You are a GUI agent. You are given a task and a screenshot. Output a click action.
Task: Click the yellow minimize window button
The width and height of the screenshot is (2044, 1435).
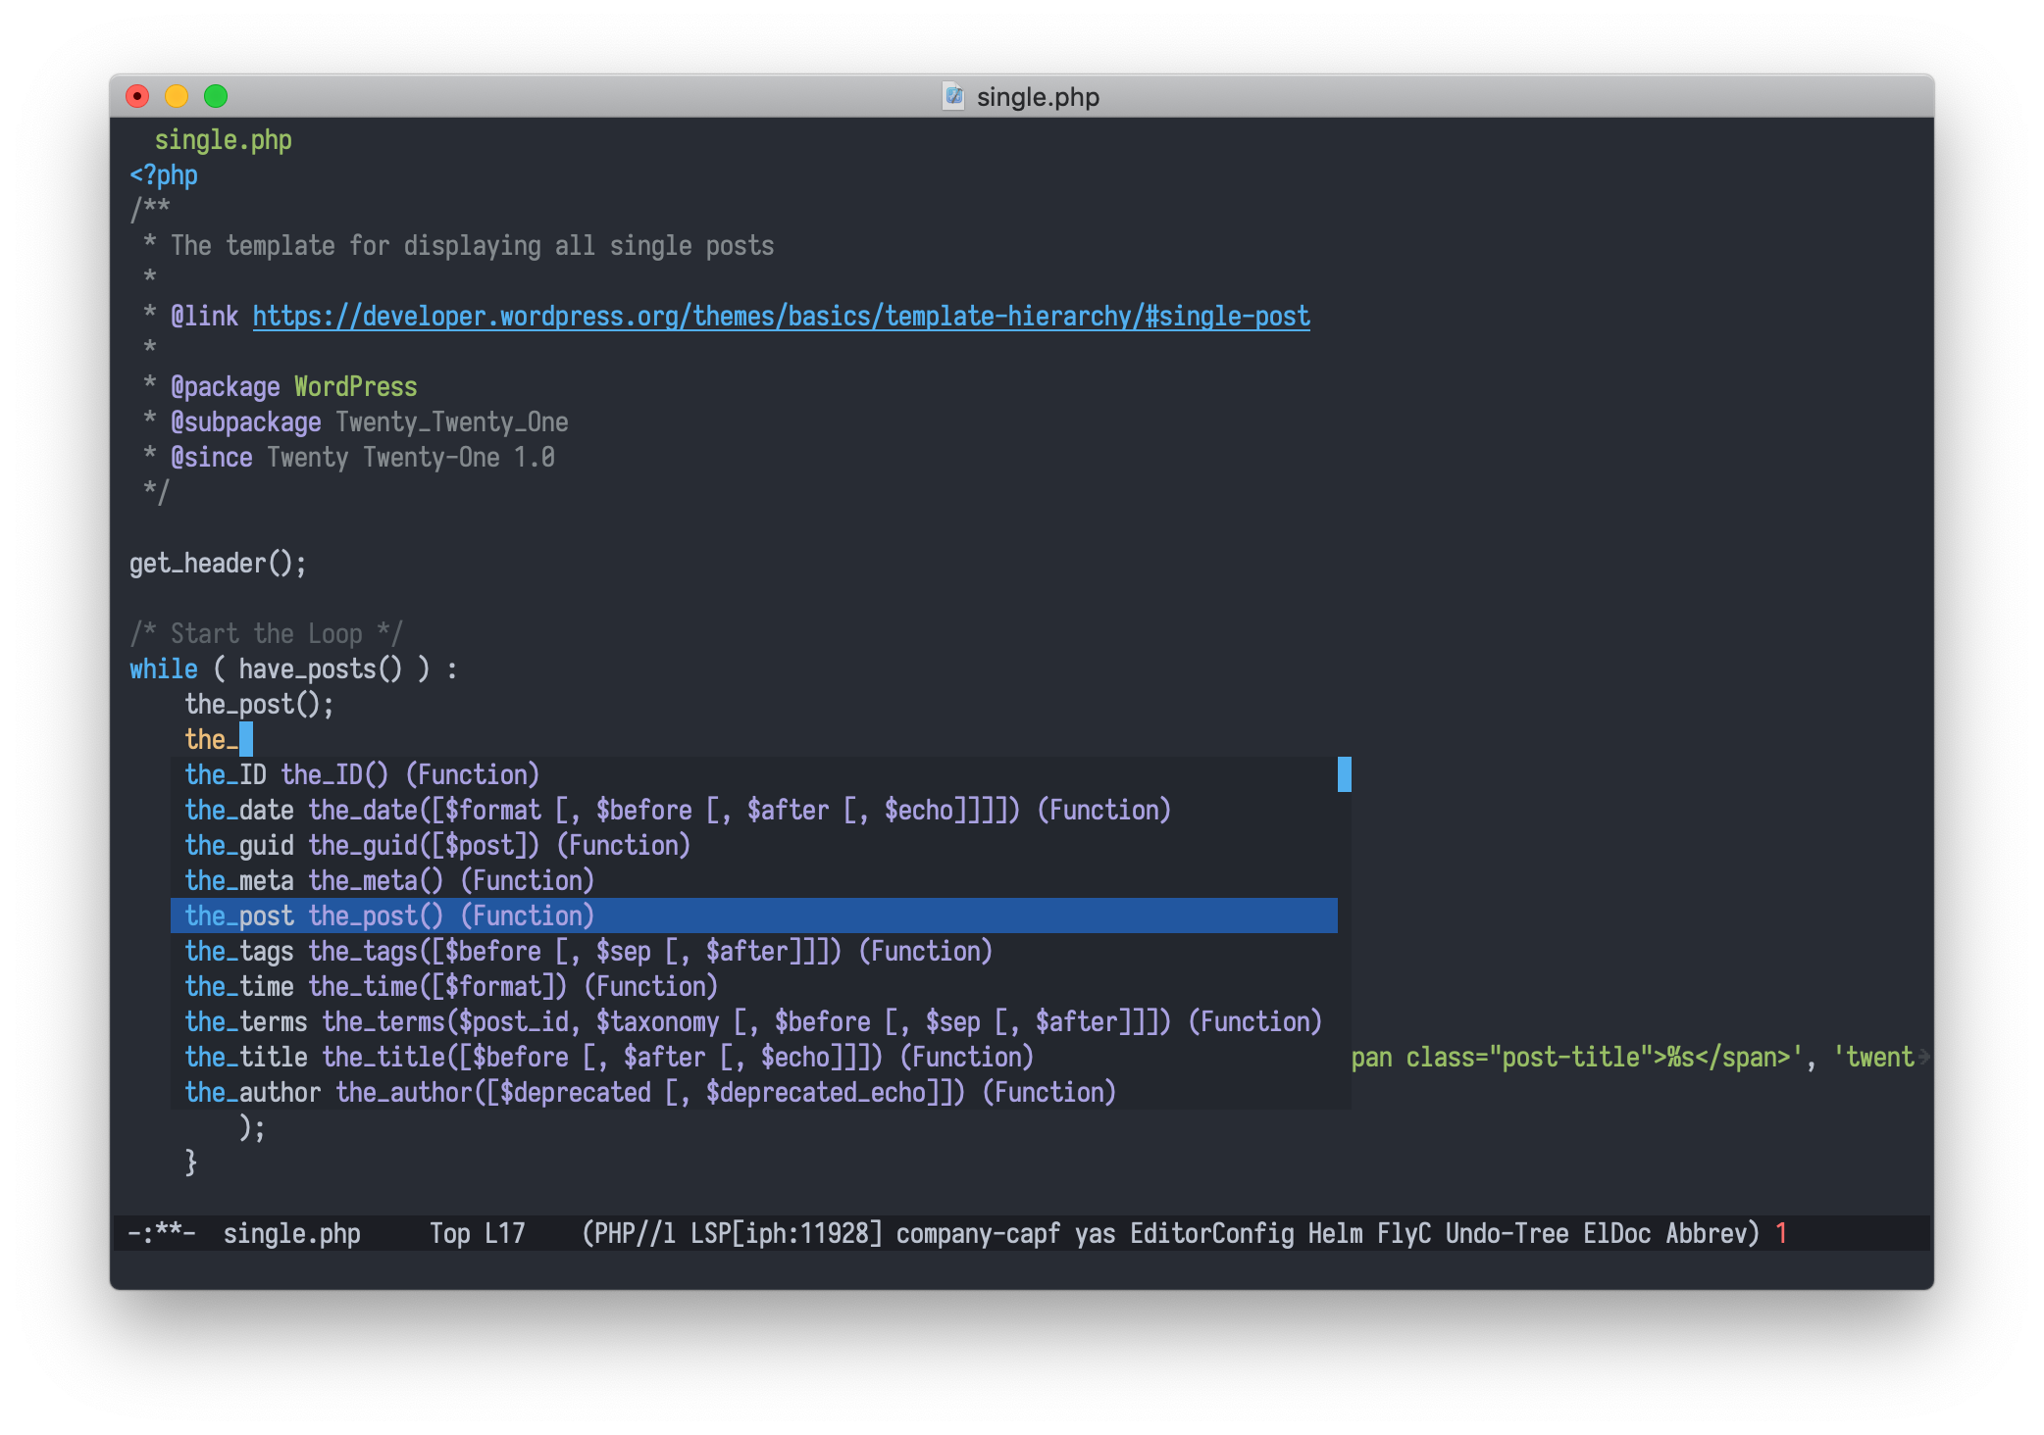(177, 96)
